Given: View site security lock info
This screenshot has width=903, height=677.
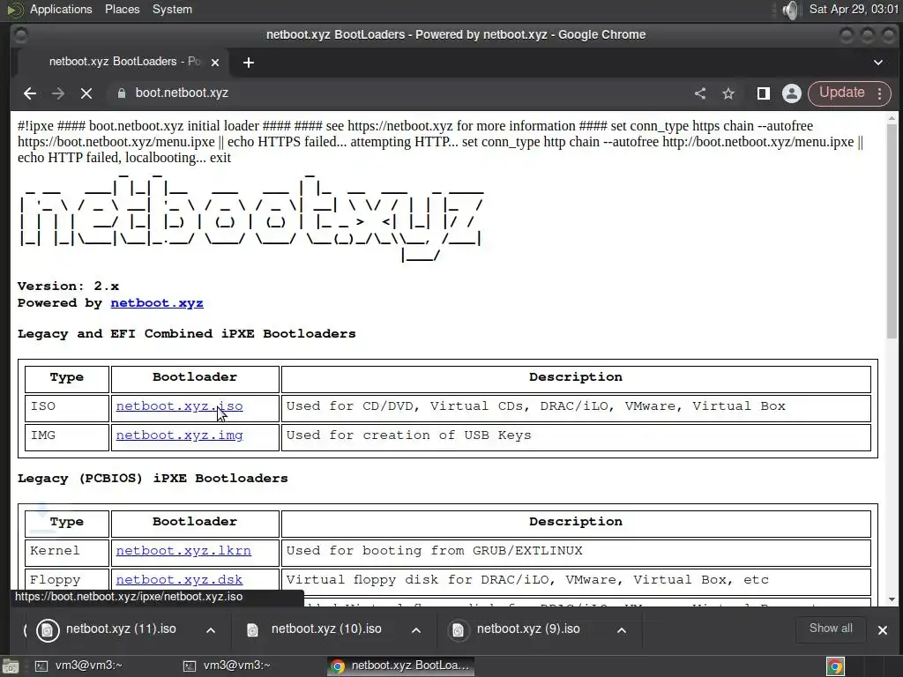Looking at the screenshot, I should coord(122,93).
